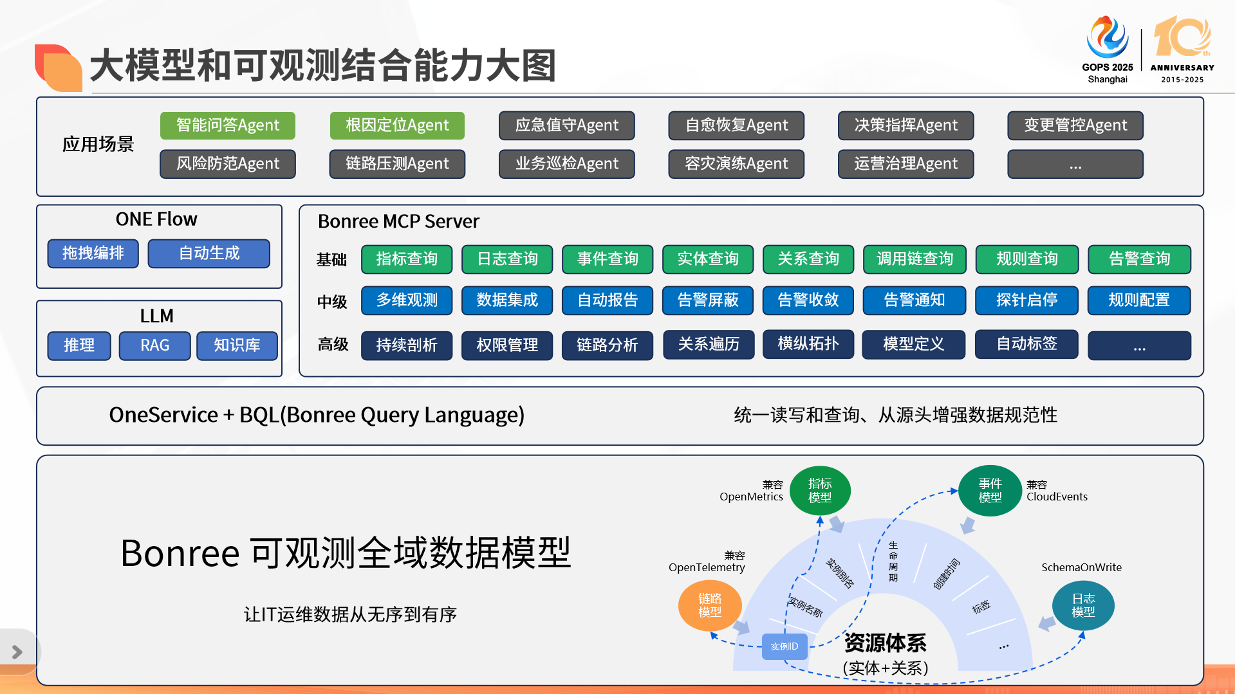Select the green 事件模型 circle

point(990,491)
